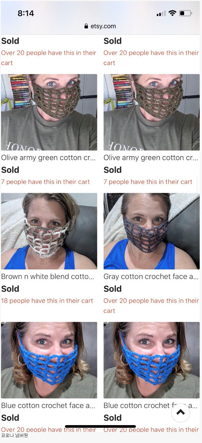Tap the cellular signal bars icon
This screenshot has height=443, width=202.
pyautogui.click(x=161, y=14)
